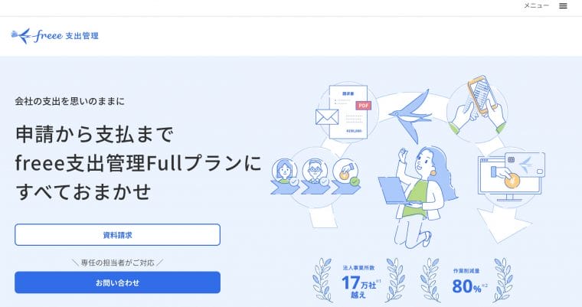Click the man with glasses avatar
The image size is (582, 307).
[315, 172]
